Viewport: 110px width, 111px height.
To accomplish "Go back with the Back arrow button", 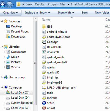I will click(x=2, y=4).
